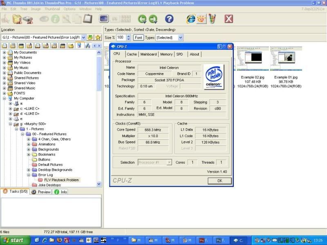This screenshot has height=245, width=327.
Task: Click the folder icon in the main toolbar
Action: (x=17, y=19)
